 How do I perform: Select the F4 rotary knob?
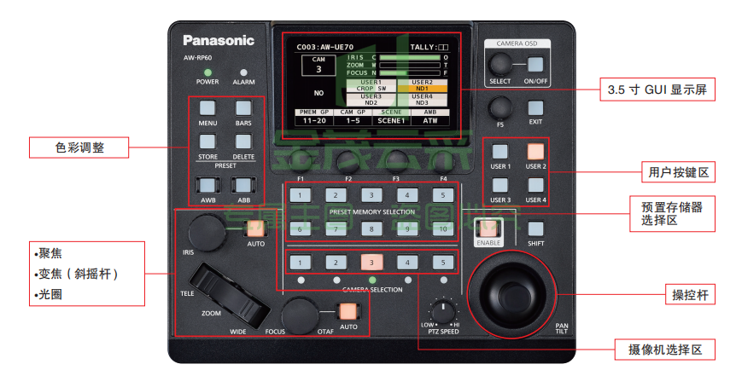444,162
